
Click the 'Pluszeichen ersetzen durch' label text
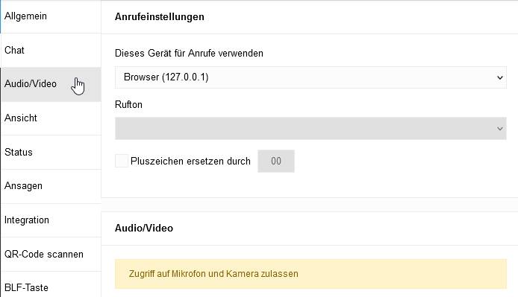190,162
